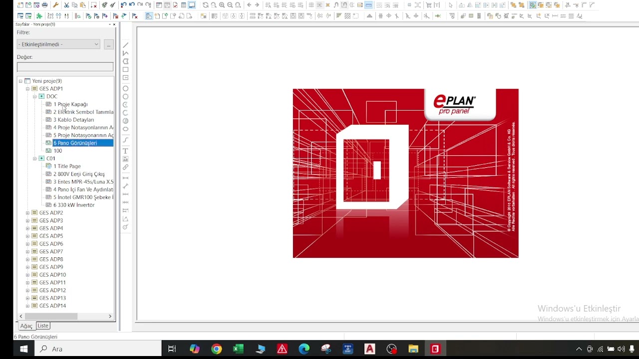639x359 pixels.
Task: Toggle the highlighted page navigator icon in second row
Action: [149, 16]
